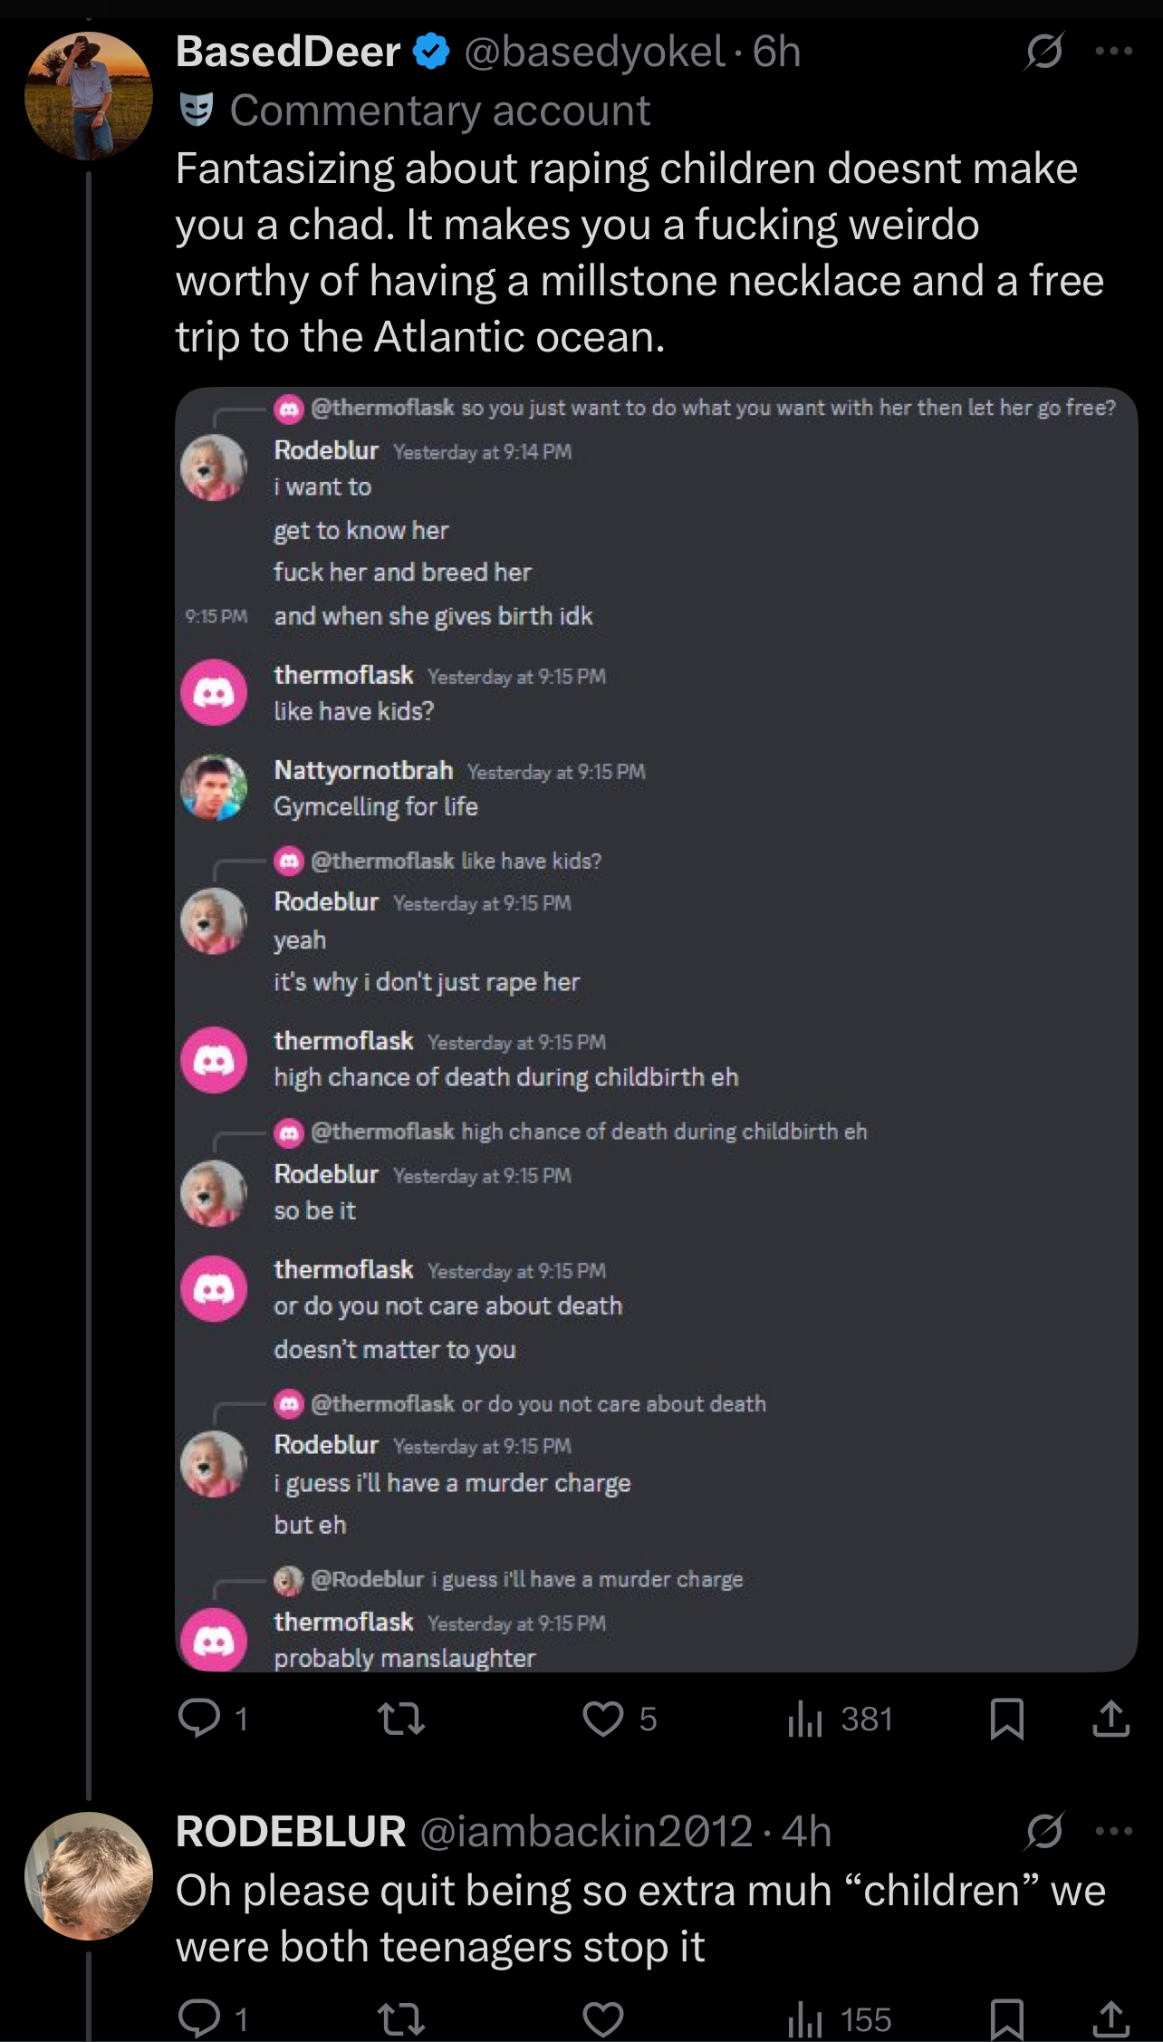Viewport: 1163px width, 2042px height.
Task: Open the BasedDeer display name link
Action: coord(288,52)
